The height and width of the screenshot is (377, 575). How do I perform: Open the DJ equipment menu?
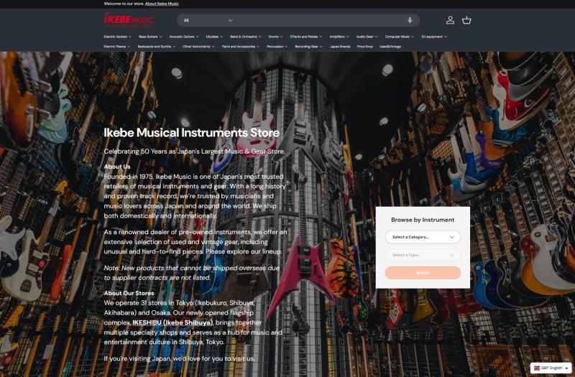point(434,37)
